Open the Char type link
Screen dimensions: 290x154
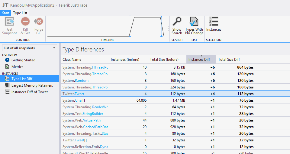79,100
